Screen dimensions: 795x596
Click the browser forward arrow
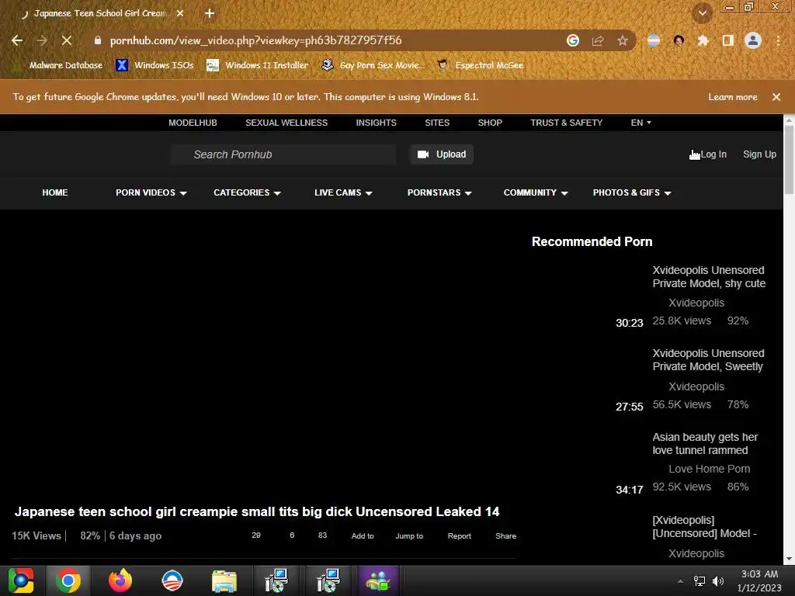coord(42,40)
